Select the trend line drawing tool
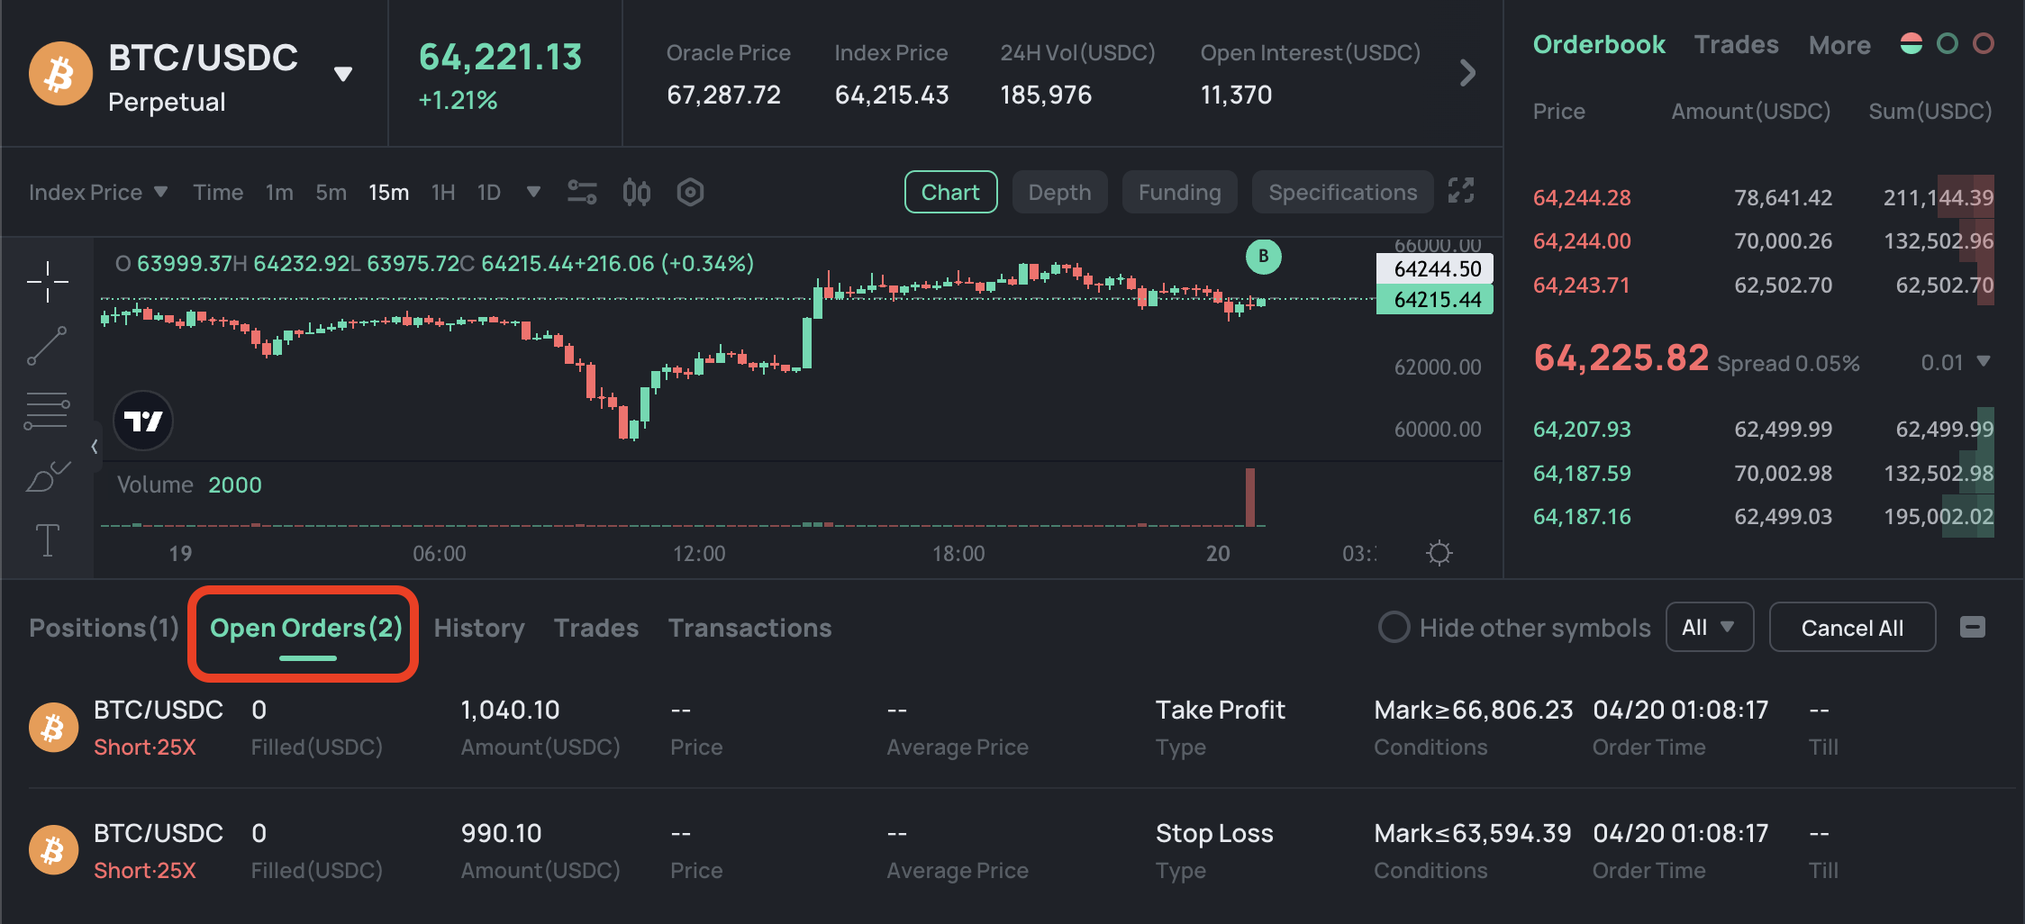Image resolution: width=2025 pixels, height=924 pixels. [47, 346]
